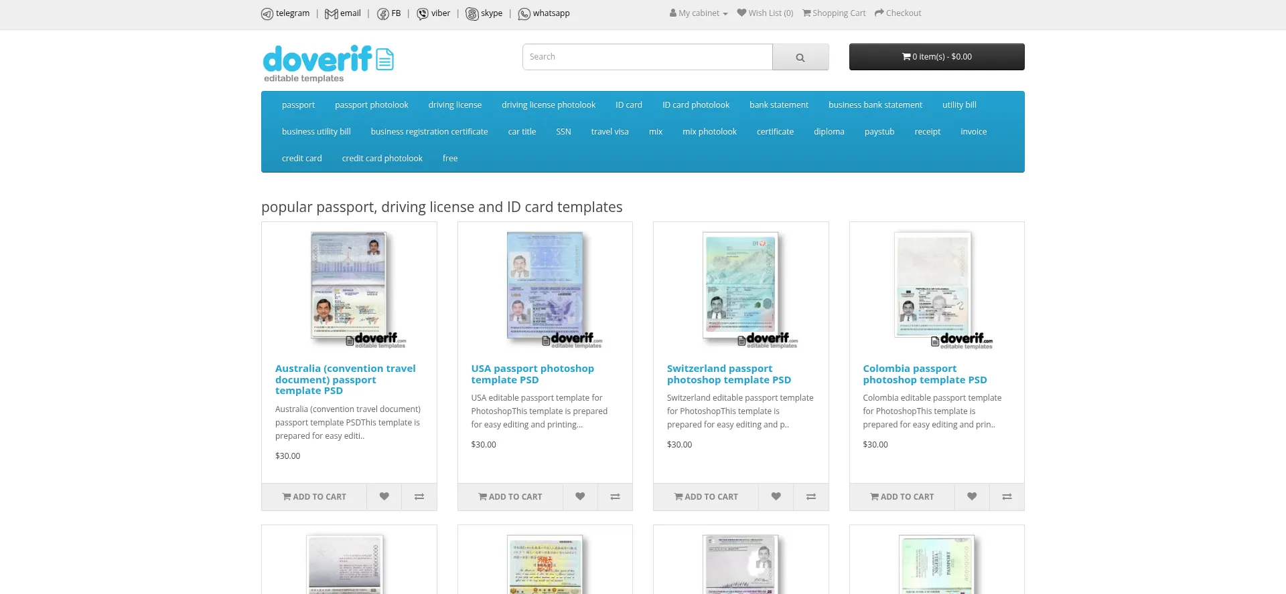Open Wish List (0) link
This screenshot has height=594, width=1286.
765,13
